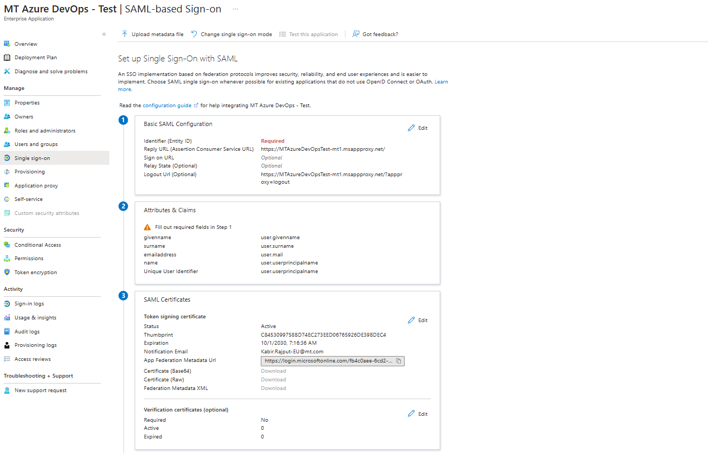This screenshot has height=453, width=708.
Task: Click the Provisioning icon in Manage section
Action: click(7, 172)
